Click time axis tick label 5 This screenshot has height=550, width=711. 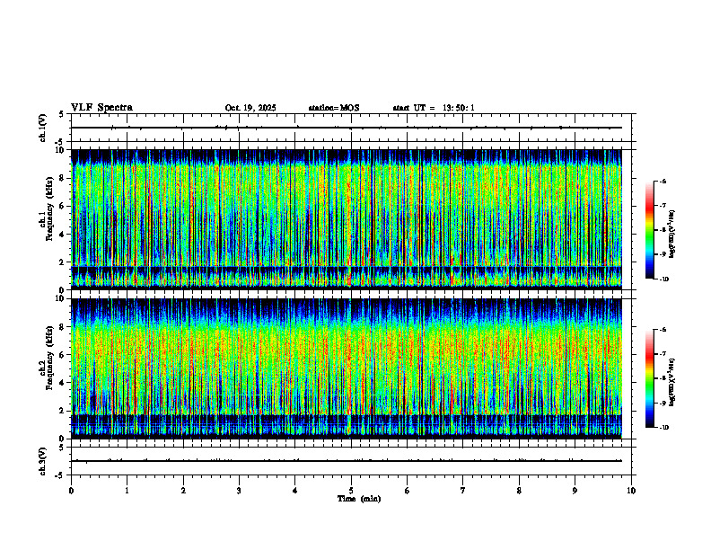click(x=351, y=491)
